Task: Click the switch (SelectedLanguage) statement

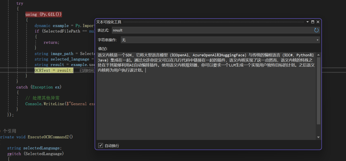Action: click(35, 154)
